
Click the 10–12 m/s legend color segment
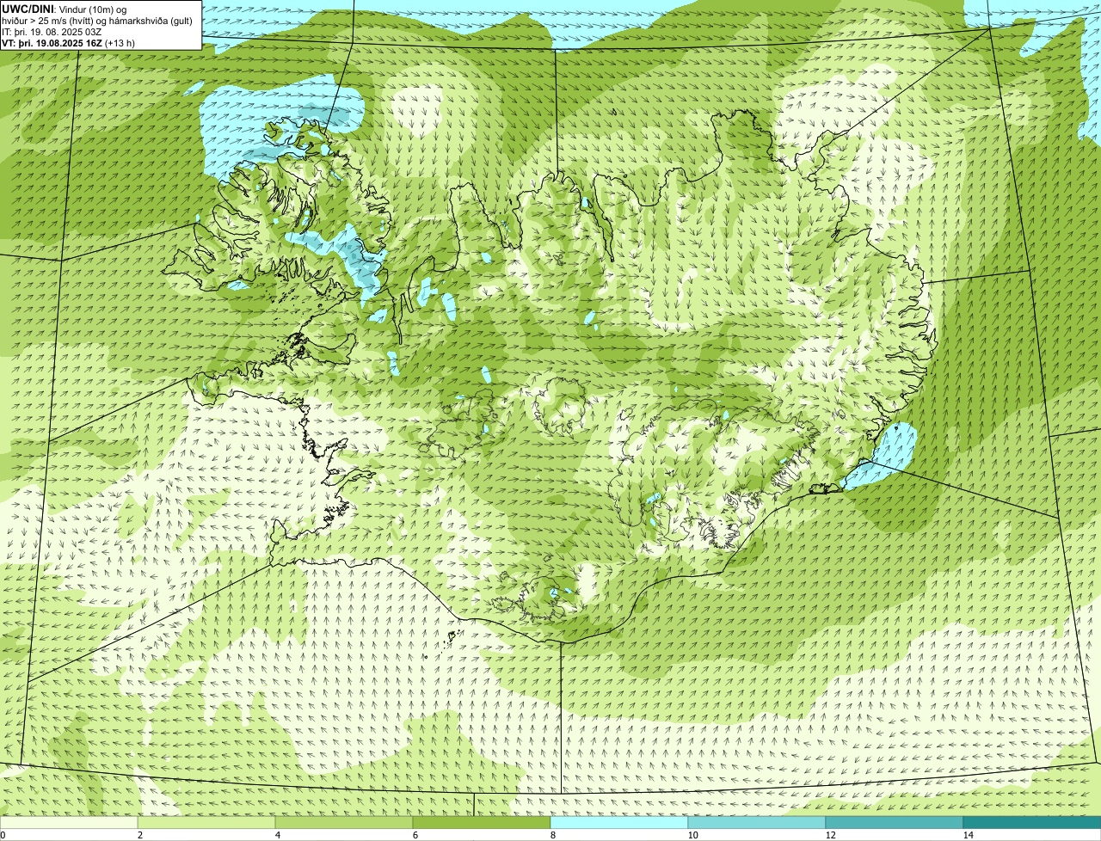click(757, 822)
